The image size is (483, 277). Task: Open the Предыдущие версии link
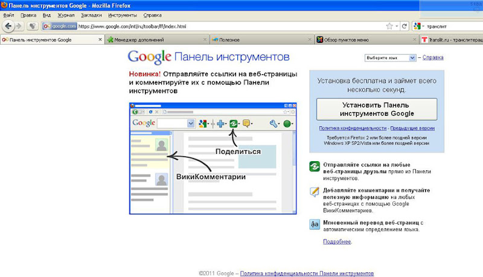click(x=412, y=128)
